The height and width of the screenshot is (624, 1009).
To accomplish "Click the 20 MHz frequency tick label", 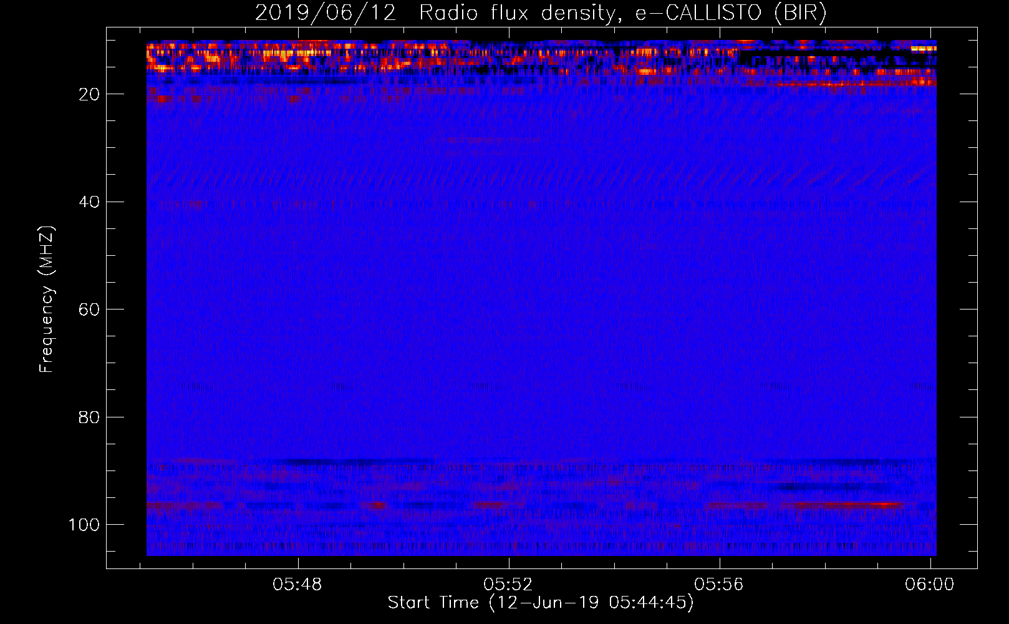I will tap(90, 94).
